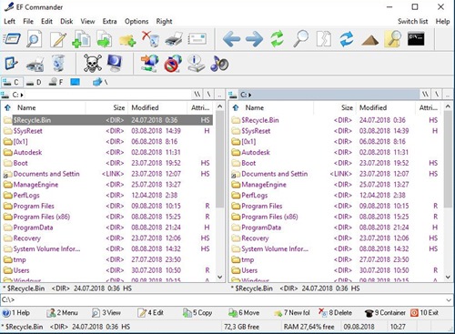Viewport: 455px width, 334px height.
Task: Select drive F button
Action: click(56, 82)
